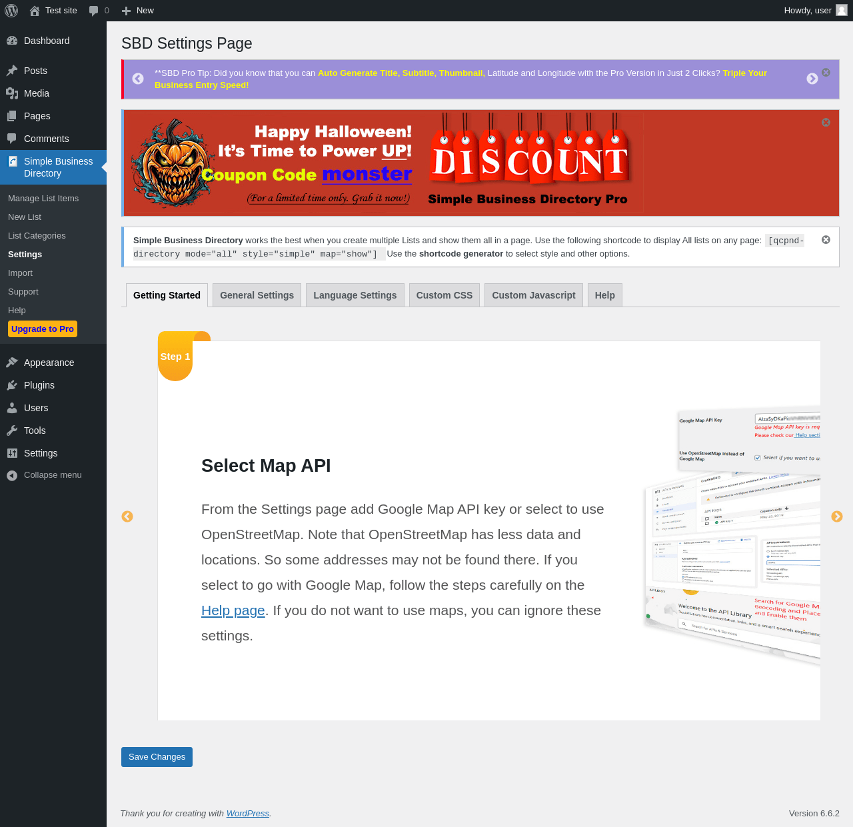Image resolution: width=853 pixels, height=827 pixels.
Task: Click the Google Map API screenshot image
Action: click(x=732, y=536)
